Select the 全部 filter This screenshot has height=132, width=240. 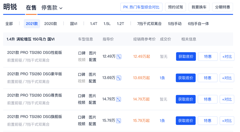(9, 24)
